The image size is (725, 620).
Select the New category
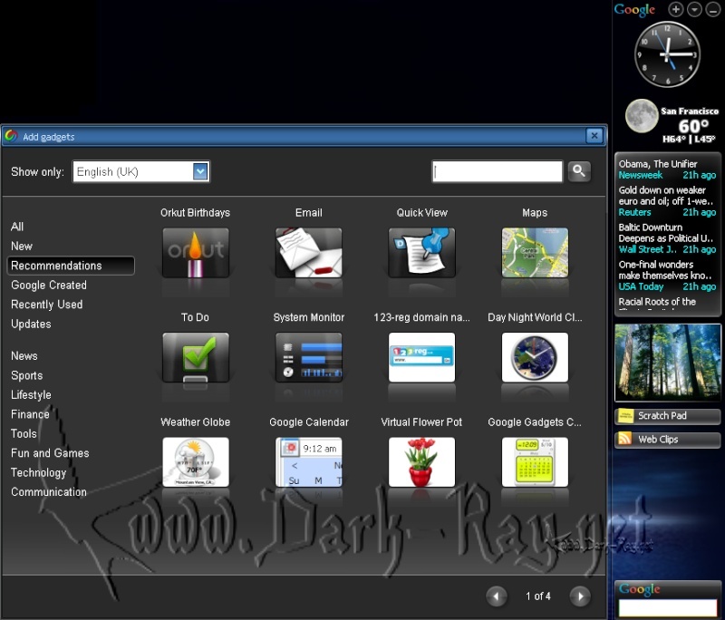[22, 246]
